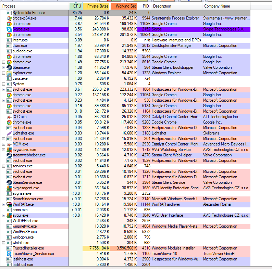The height and width of the screenshot is (269, 272).
Task: Click the 65.25 CPU value
Action: pyautogui.click(x=77, y=13)
